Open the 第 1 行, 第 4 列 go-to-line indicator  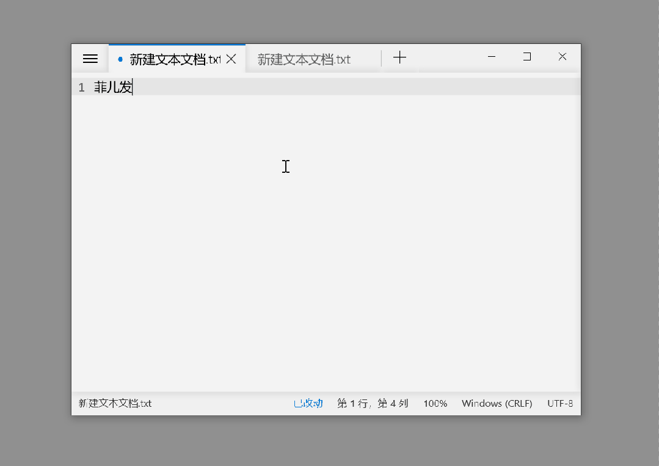(373, 403)
